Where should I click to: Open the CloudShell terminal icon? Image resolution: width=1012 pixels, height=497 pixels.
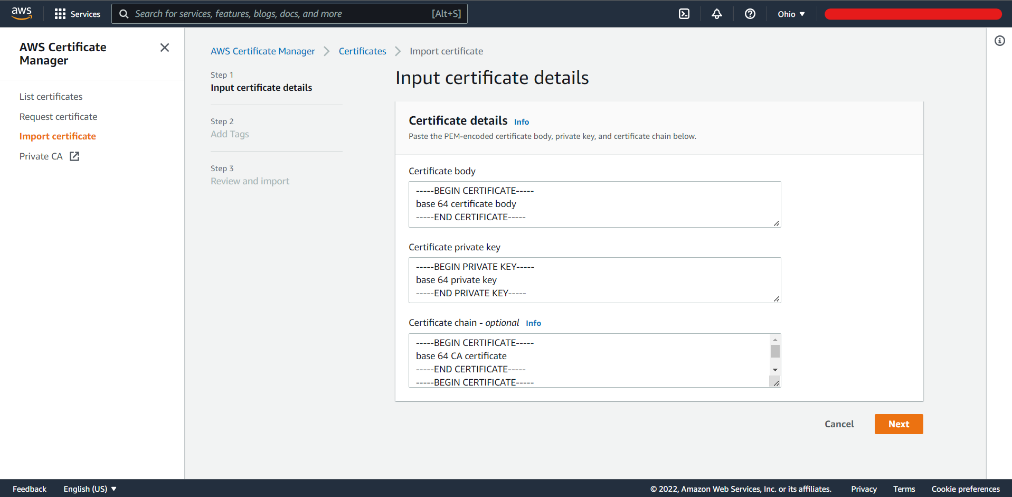684,14
